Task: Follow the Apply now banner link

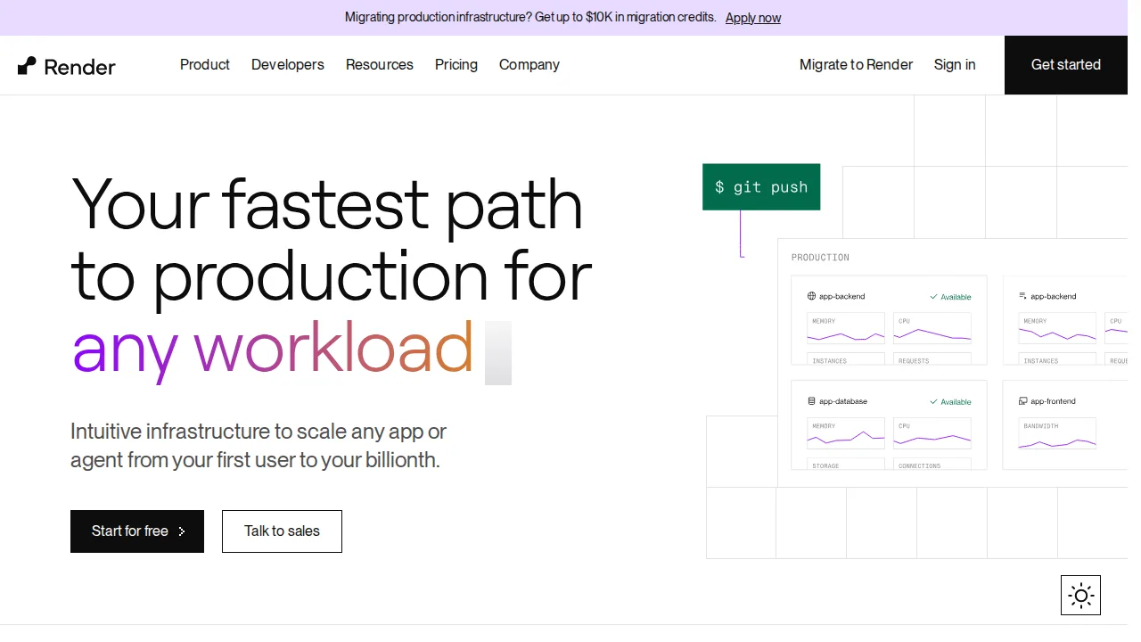Action: tap(753, 18)
